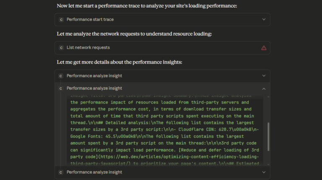
Task: Expand the bottommost Performance analyze insight chevron
Action: (x=264, y=172)
